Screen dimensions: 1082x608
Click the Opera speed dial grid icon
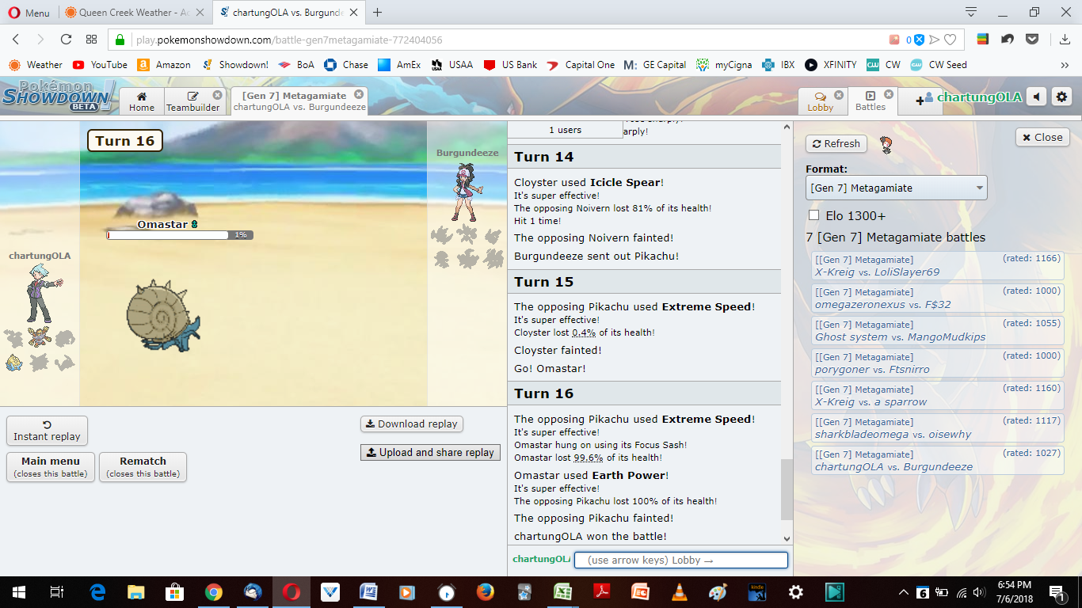coord(92,40)
